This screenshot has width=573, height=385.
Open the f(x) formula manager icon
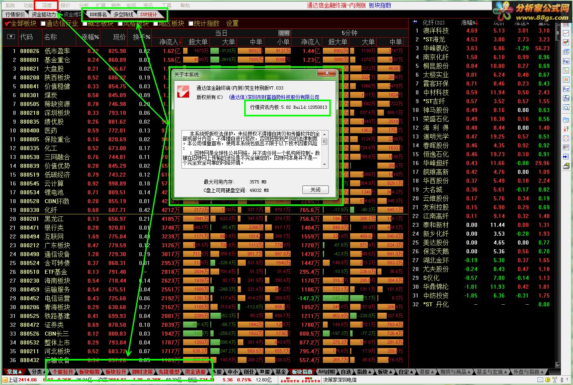[566, 98]
